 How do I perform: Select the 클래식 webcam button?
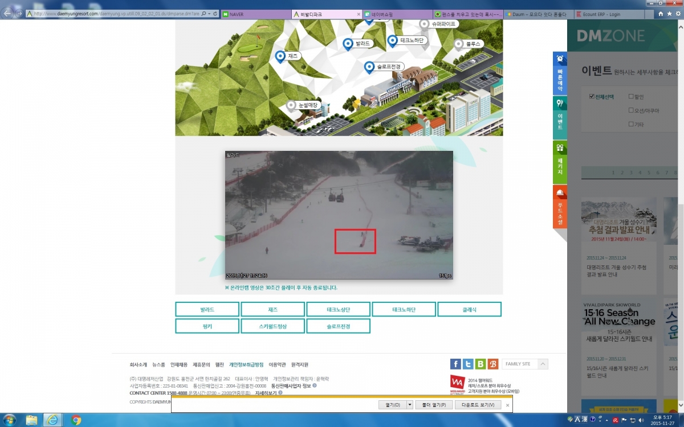click(x=470, y=309)
